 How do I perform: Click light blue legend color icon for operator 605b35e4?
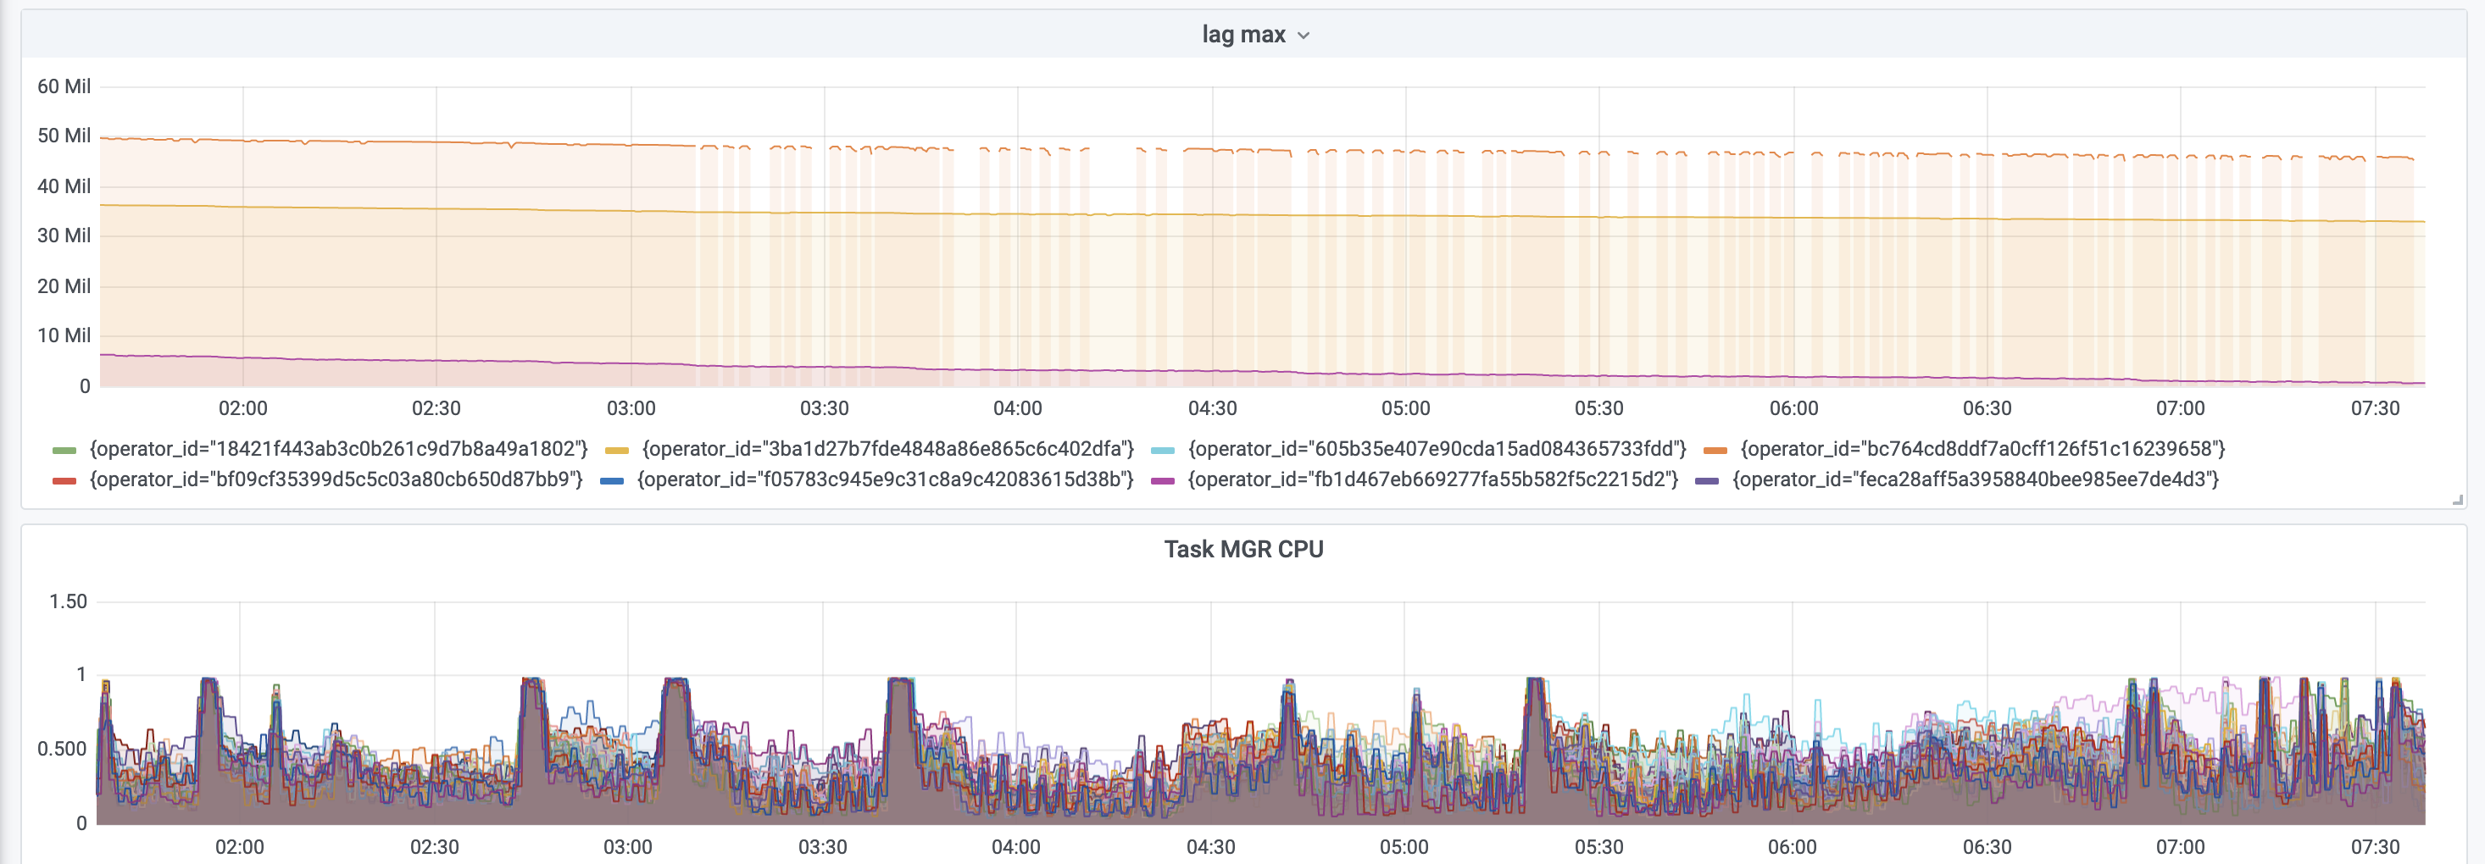click(x=1163, y=451)
